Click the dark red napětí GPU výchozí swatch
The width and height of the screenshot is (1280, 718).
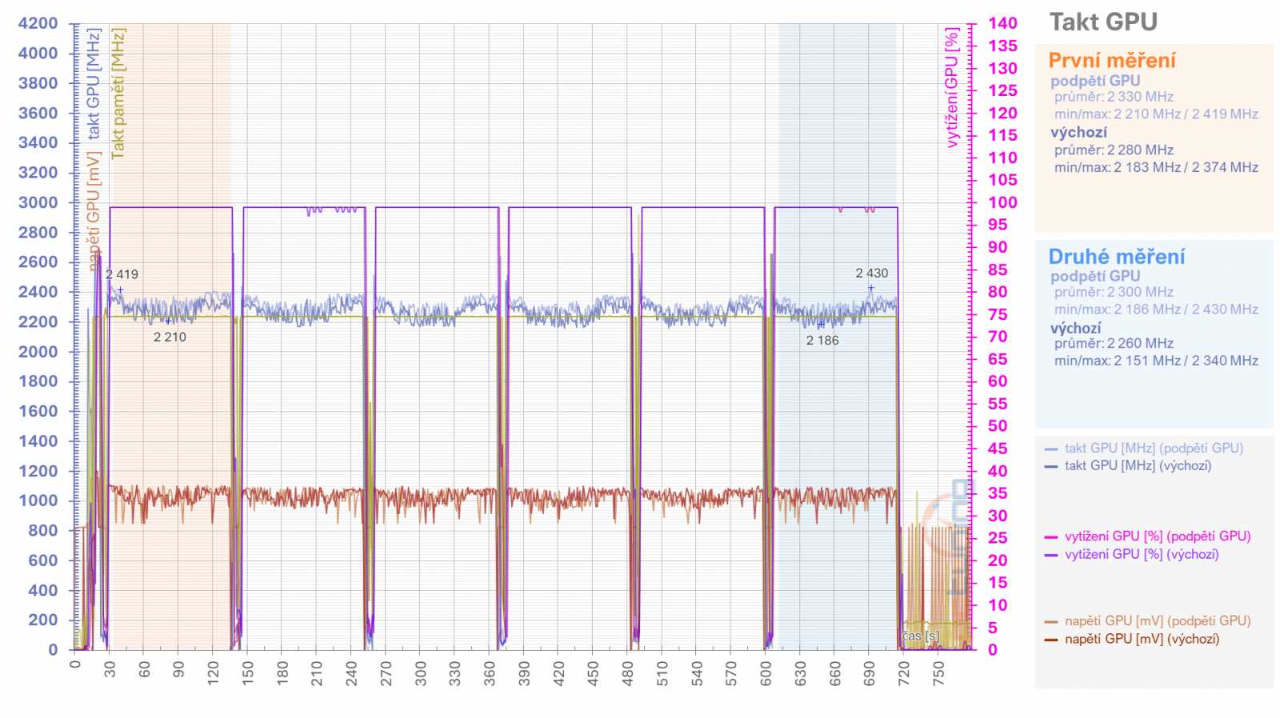[x=1051, y=640]
